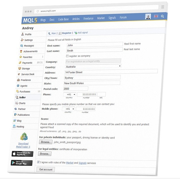The height and width of the screenshot is (182, 180).
Task: Click the Messages speech bubble icon
Action: tap(21, 46)
